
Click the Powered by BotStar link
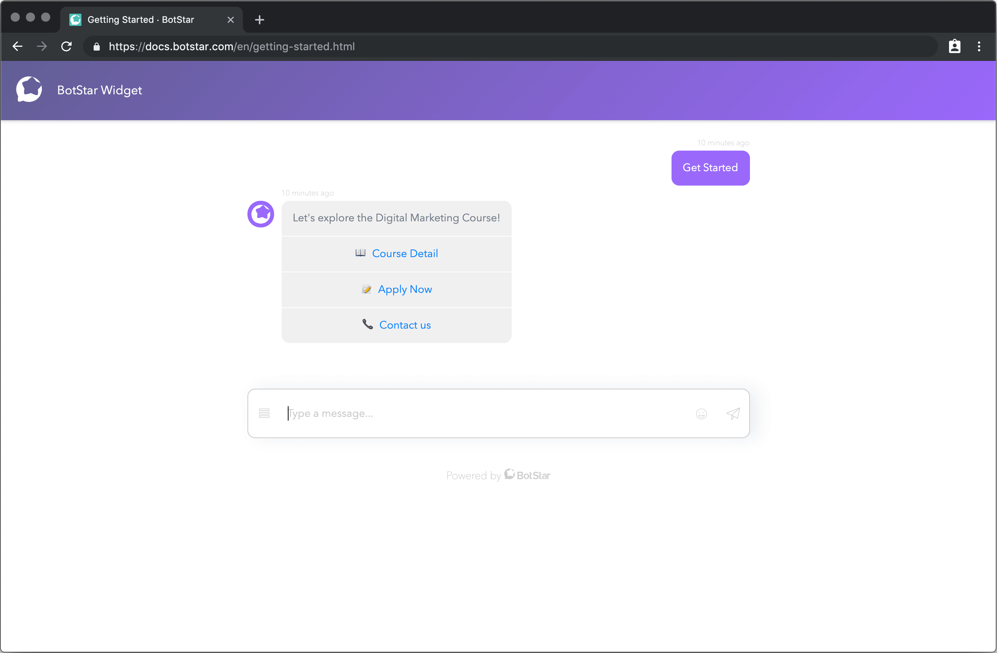(499, 475)
